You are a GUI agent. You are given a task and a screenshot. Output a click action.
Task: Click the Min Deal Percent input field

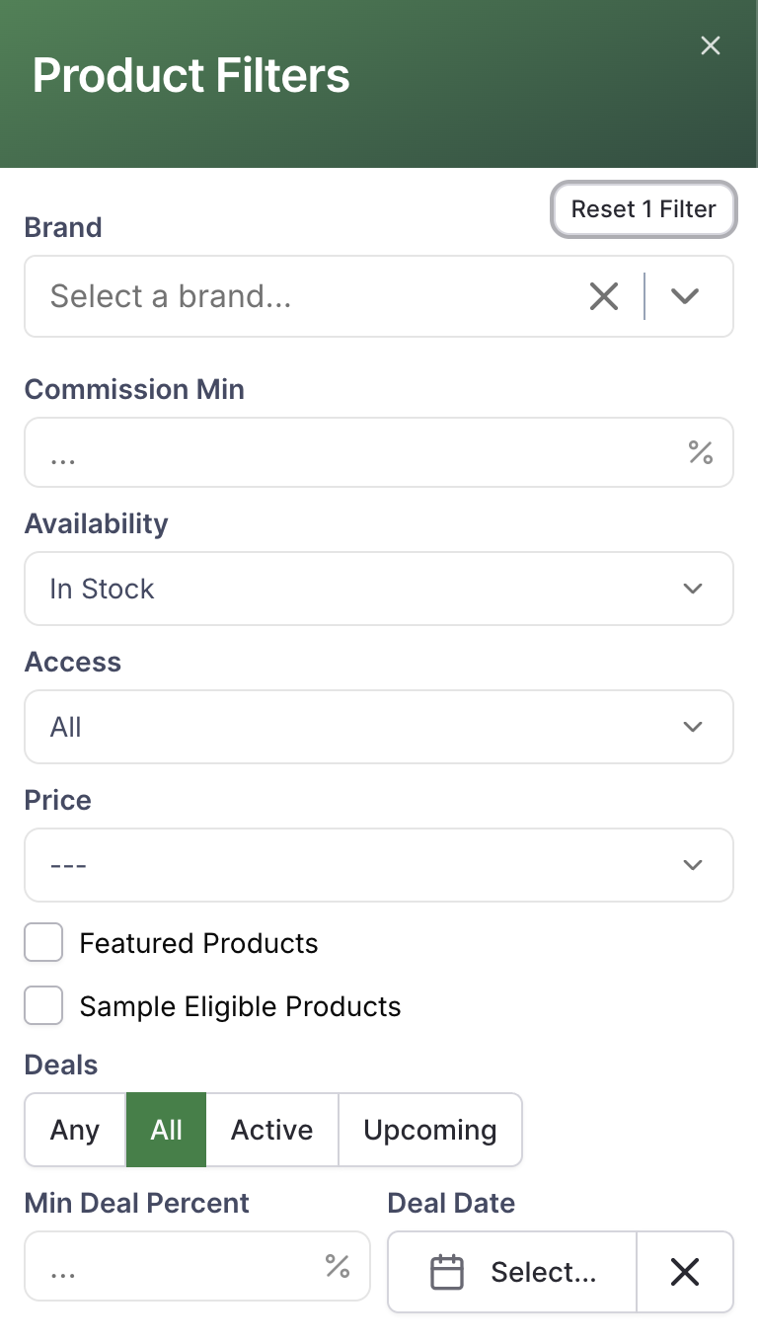click(148, 1266)
